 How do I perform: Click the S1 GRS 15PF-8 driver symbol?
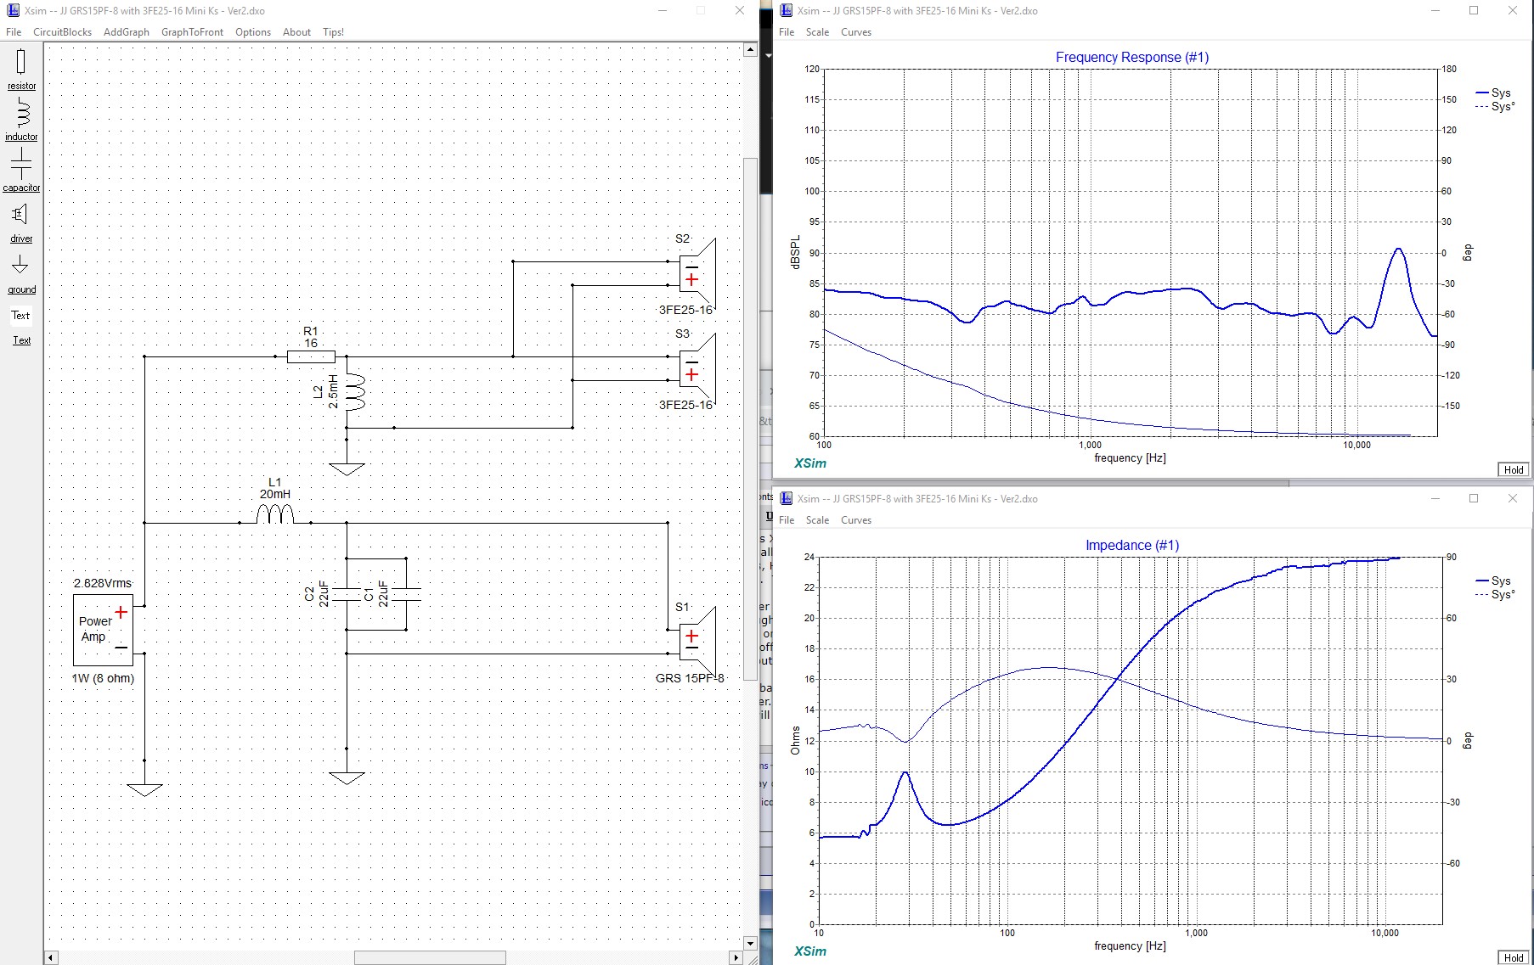click(698, 642)
